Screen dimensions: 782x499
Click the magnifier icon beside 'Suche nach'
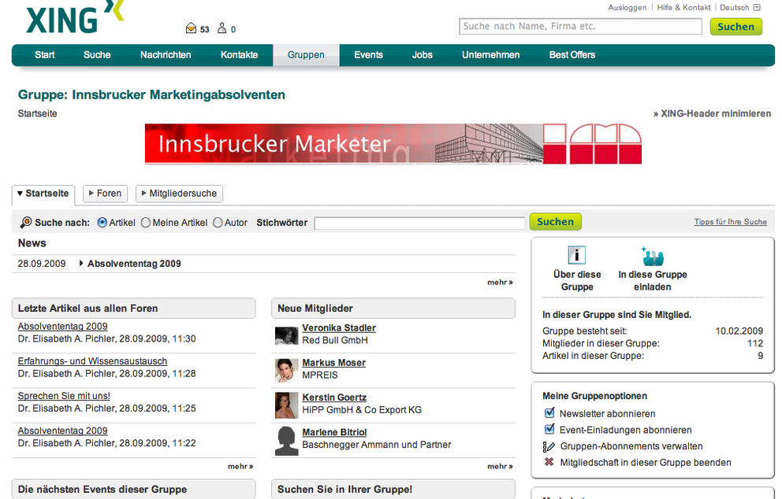[x=26, y=223]
